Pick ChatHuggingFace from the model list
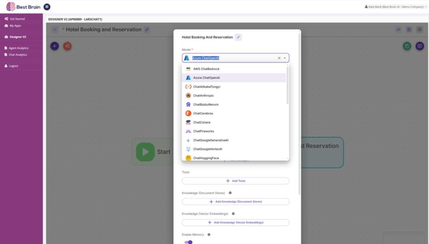 pos(234,158)
